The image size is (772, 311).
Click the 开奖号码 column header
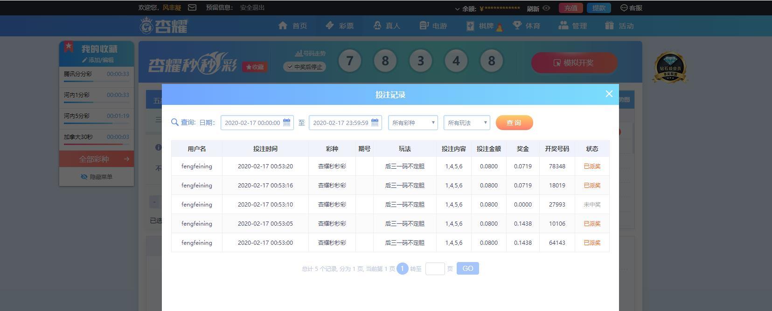coord(557,149)
